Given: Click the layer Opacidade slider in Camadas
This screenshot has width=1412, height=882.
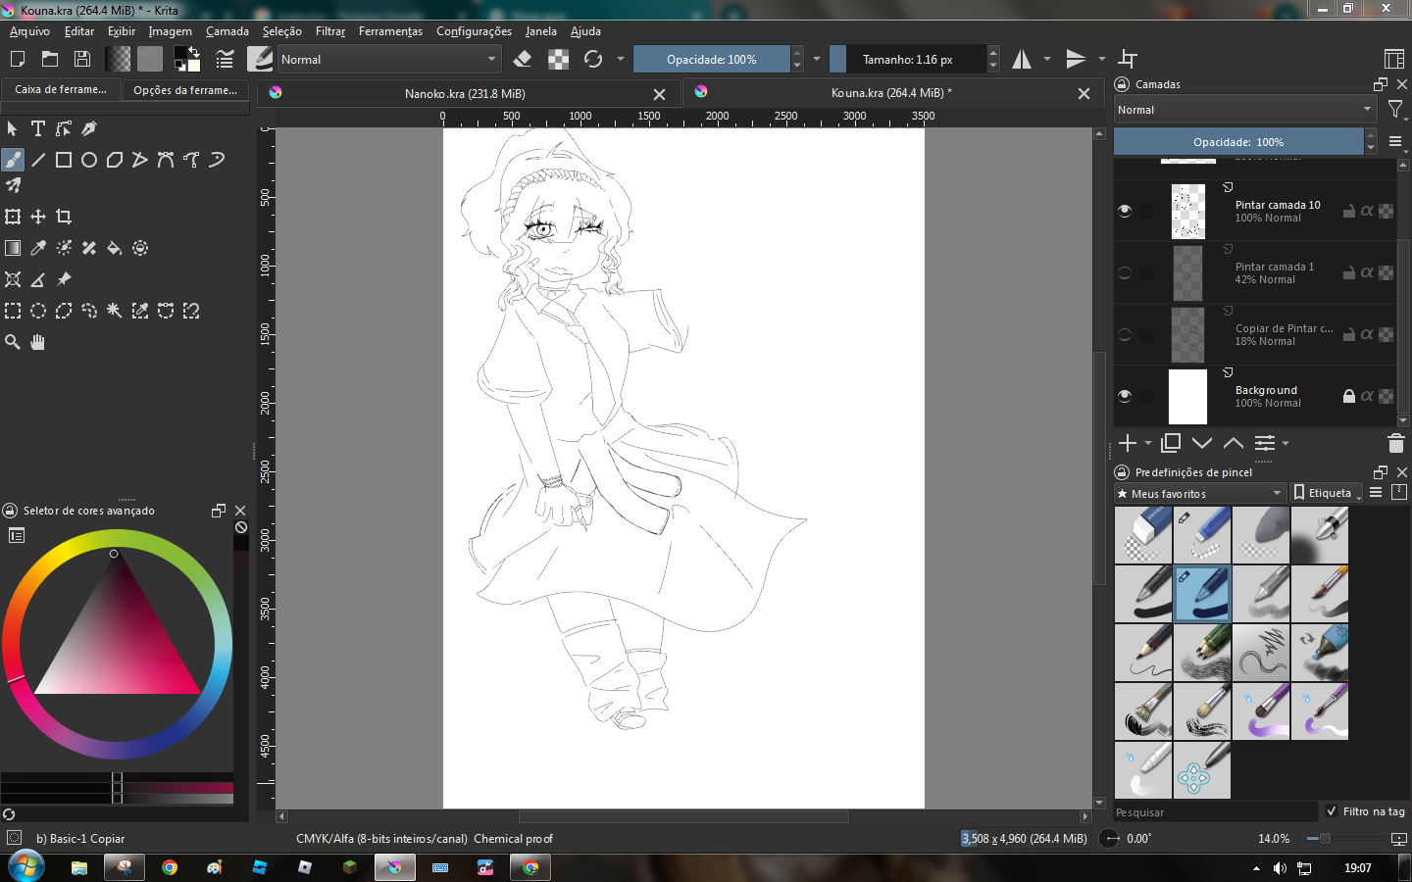Looking at the screenshot, I should pos(1237,142).
